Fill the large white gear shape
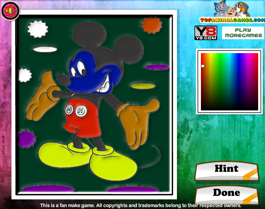 pyautogui.click(x=38, y=29)
